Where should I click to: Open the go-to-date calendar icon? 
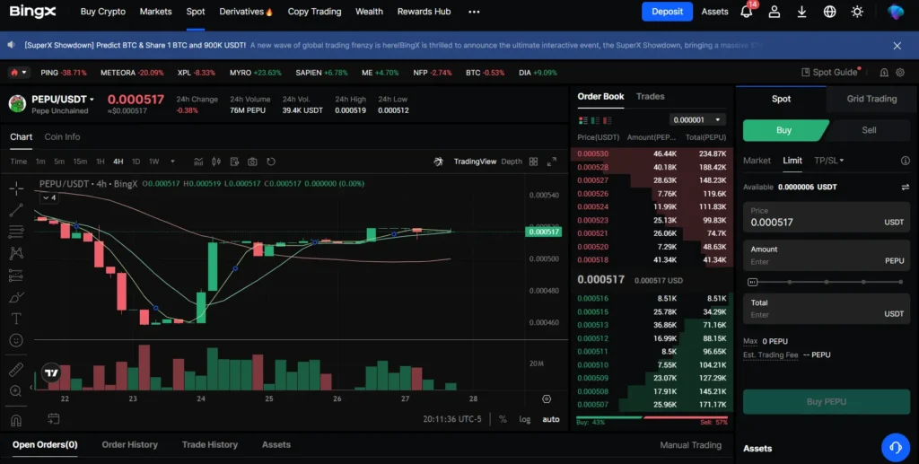pos(53,418)
